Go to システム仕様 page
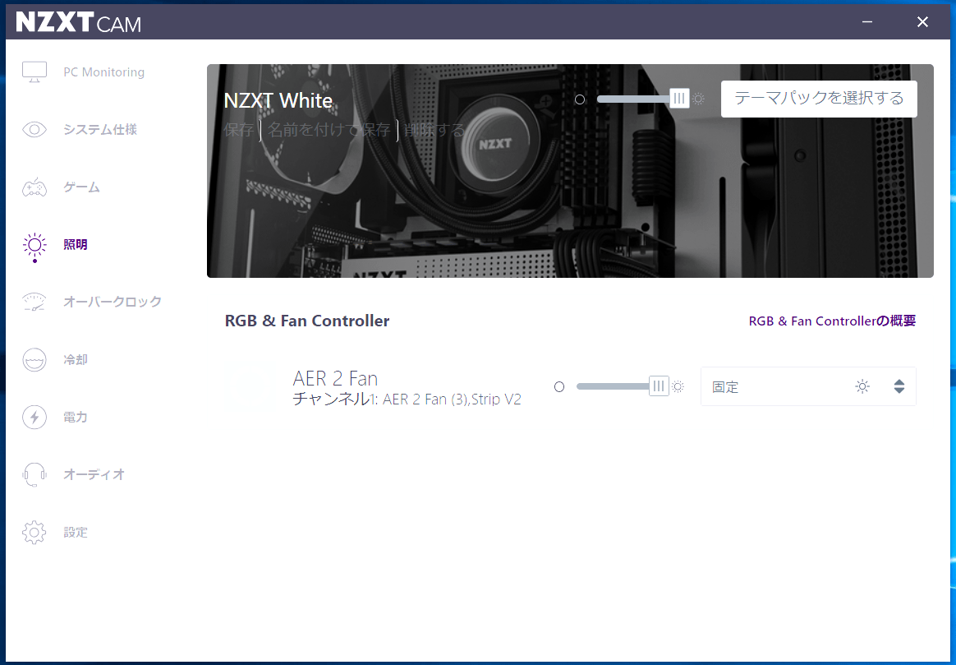Viewport: 956px width, 665px height. pos(100,129)
